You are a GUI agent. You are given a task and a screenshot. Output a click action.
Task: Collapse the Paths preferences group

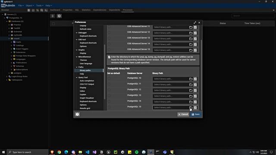(77, 67)
